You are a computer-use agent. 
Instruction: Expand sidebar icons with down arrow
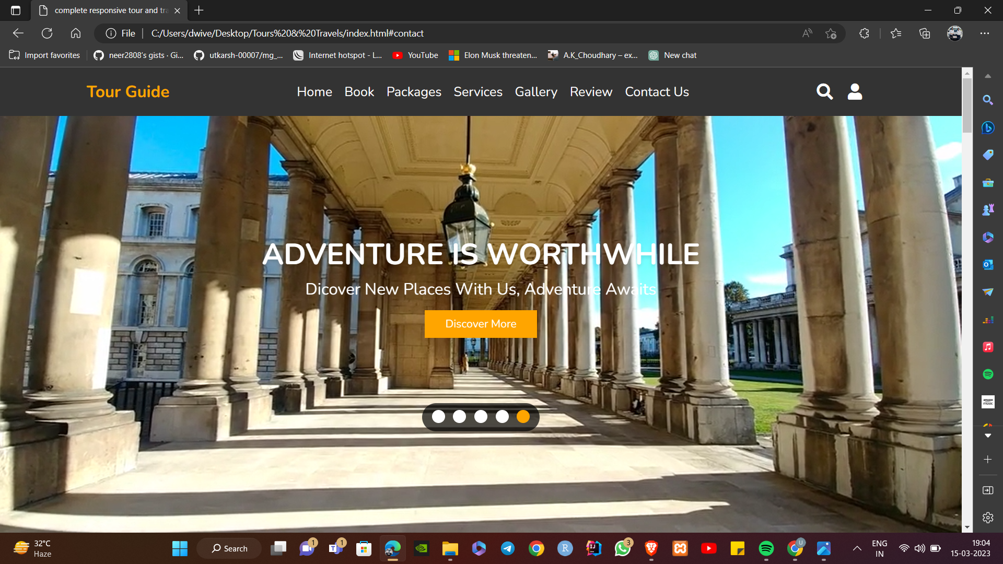point(987,436)
